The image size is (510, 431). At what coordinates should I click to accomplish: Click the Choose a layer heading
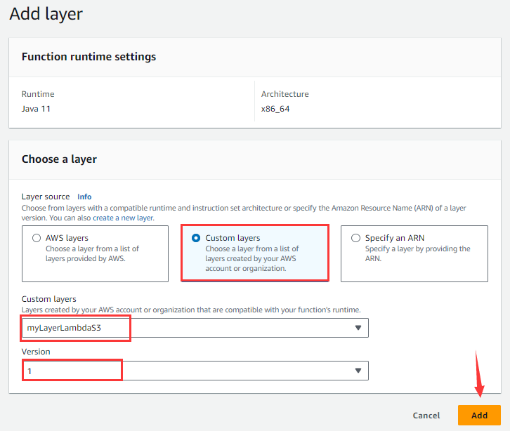click(x=59, y=159)
